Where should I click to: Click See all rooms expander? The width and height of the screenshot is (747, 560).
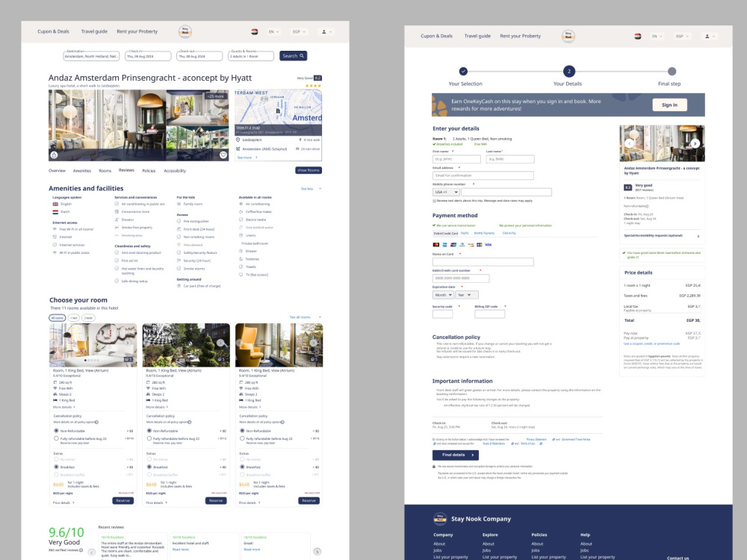[x=306, y=317]
